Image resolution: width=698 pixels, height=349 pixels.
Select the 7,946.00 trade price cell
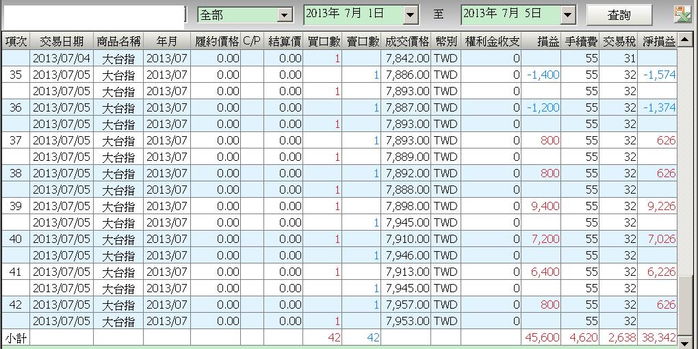pyautogui.click(x=406, y=255)
